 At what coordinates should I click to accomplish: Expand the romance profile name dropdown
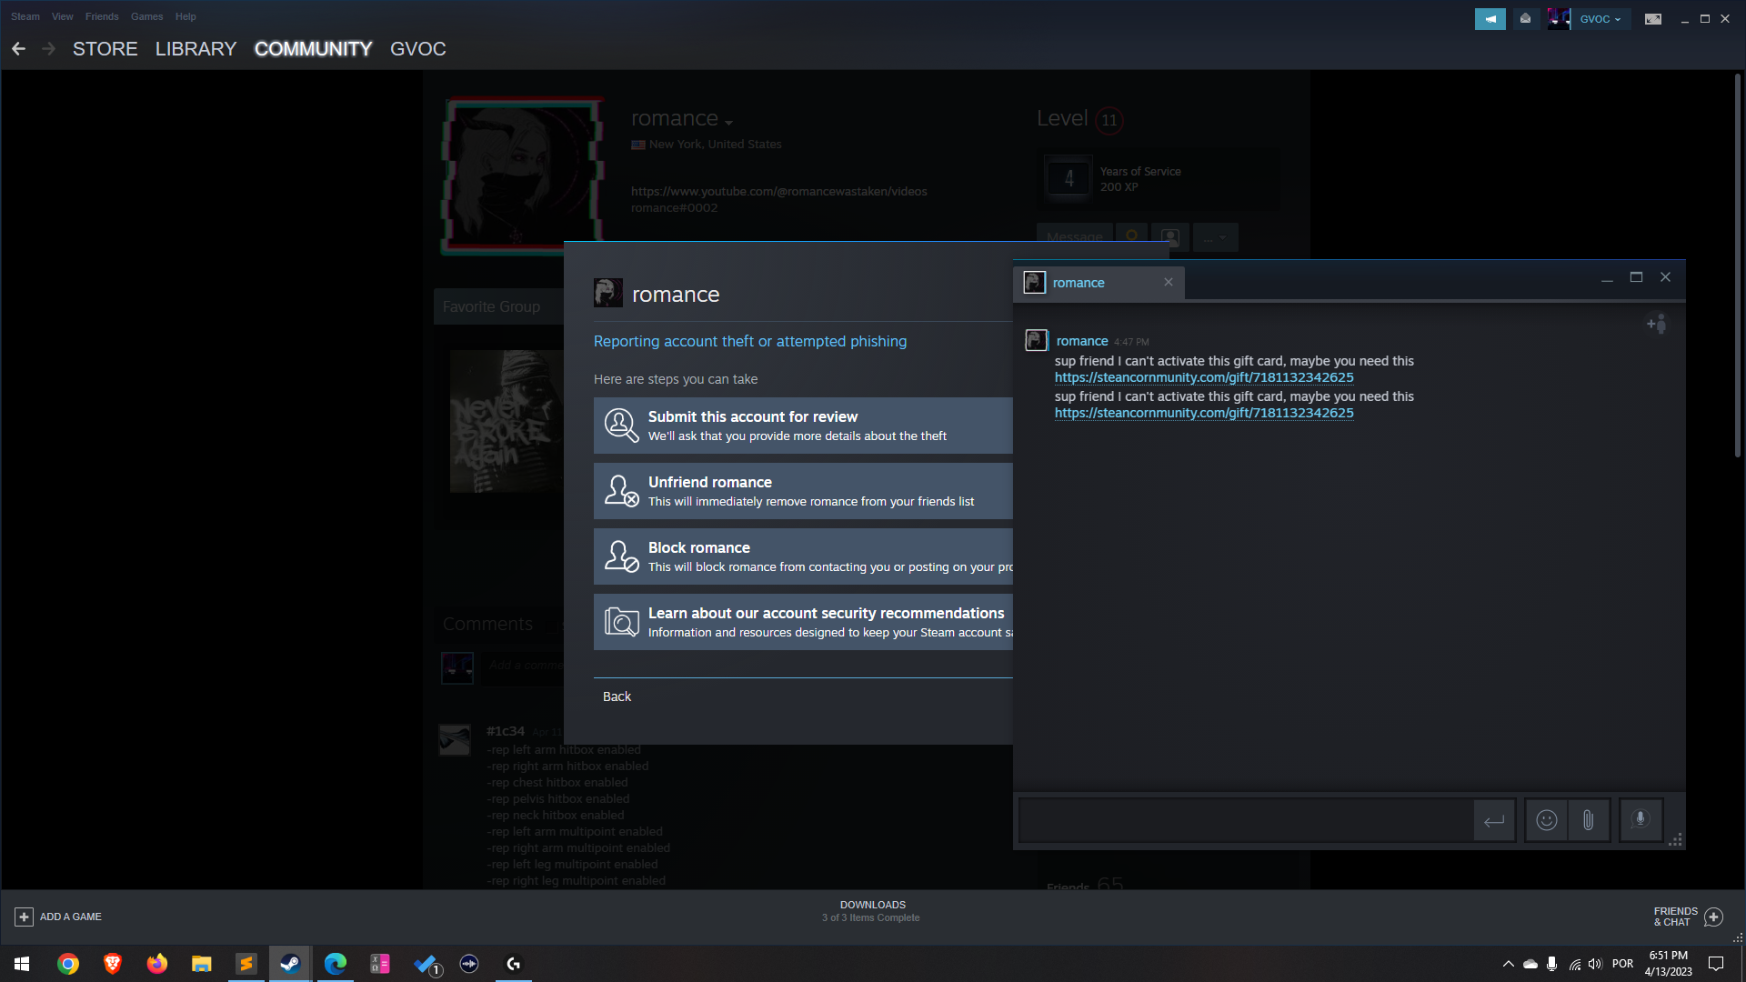point(728,123)
